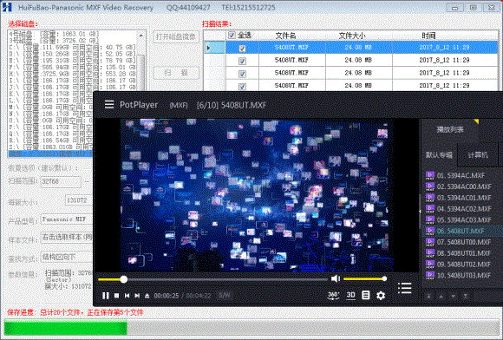
Task: Click the 扫描范围 32768 input field
Action: click(x=61, y=181)
